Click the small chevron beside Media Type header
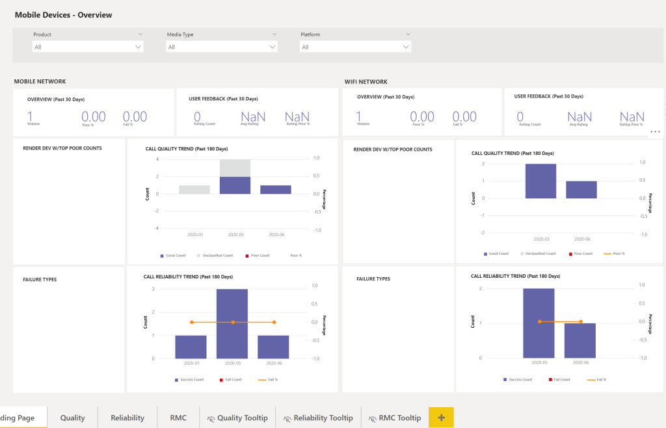The image size is (666, 428). pyautogui.click(x=274, y=34)
